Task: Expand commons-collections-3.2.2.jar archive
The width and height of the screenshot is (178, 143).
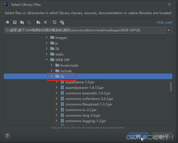Action: [x=57, y=99]
